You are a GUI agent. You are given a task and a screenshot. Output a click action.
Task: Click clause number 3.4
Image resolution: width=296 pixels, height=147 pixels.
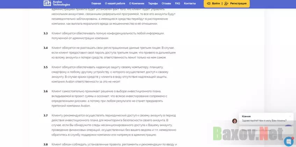45,48
